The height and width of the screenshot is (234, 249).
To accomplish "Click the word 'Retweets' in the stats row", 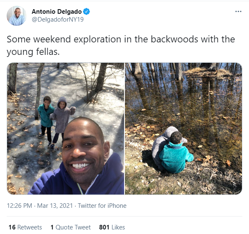I will 30,227.
